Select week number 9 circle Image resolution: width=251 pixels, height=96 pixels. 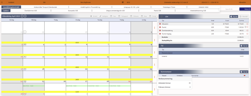coord(25,32)
